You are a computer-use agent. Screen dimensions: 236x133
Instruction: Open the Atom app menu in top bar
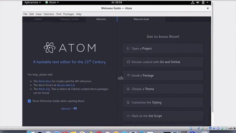click(52, 3)
